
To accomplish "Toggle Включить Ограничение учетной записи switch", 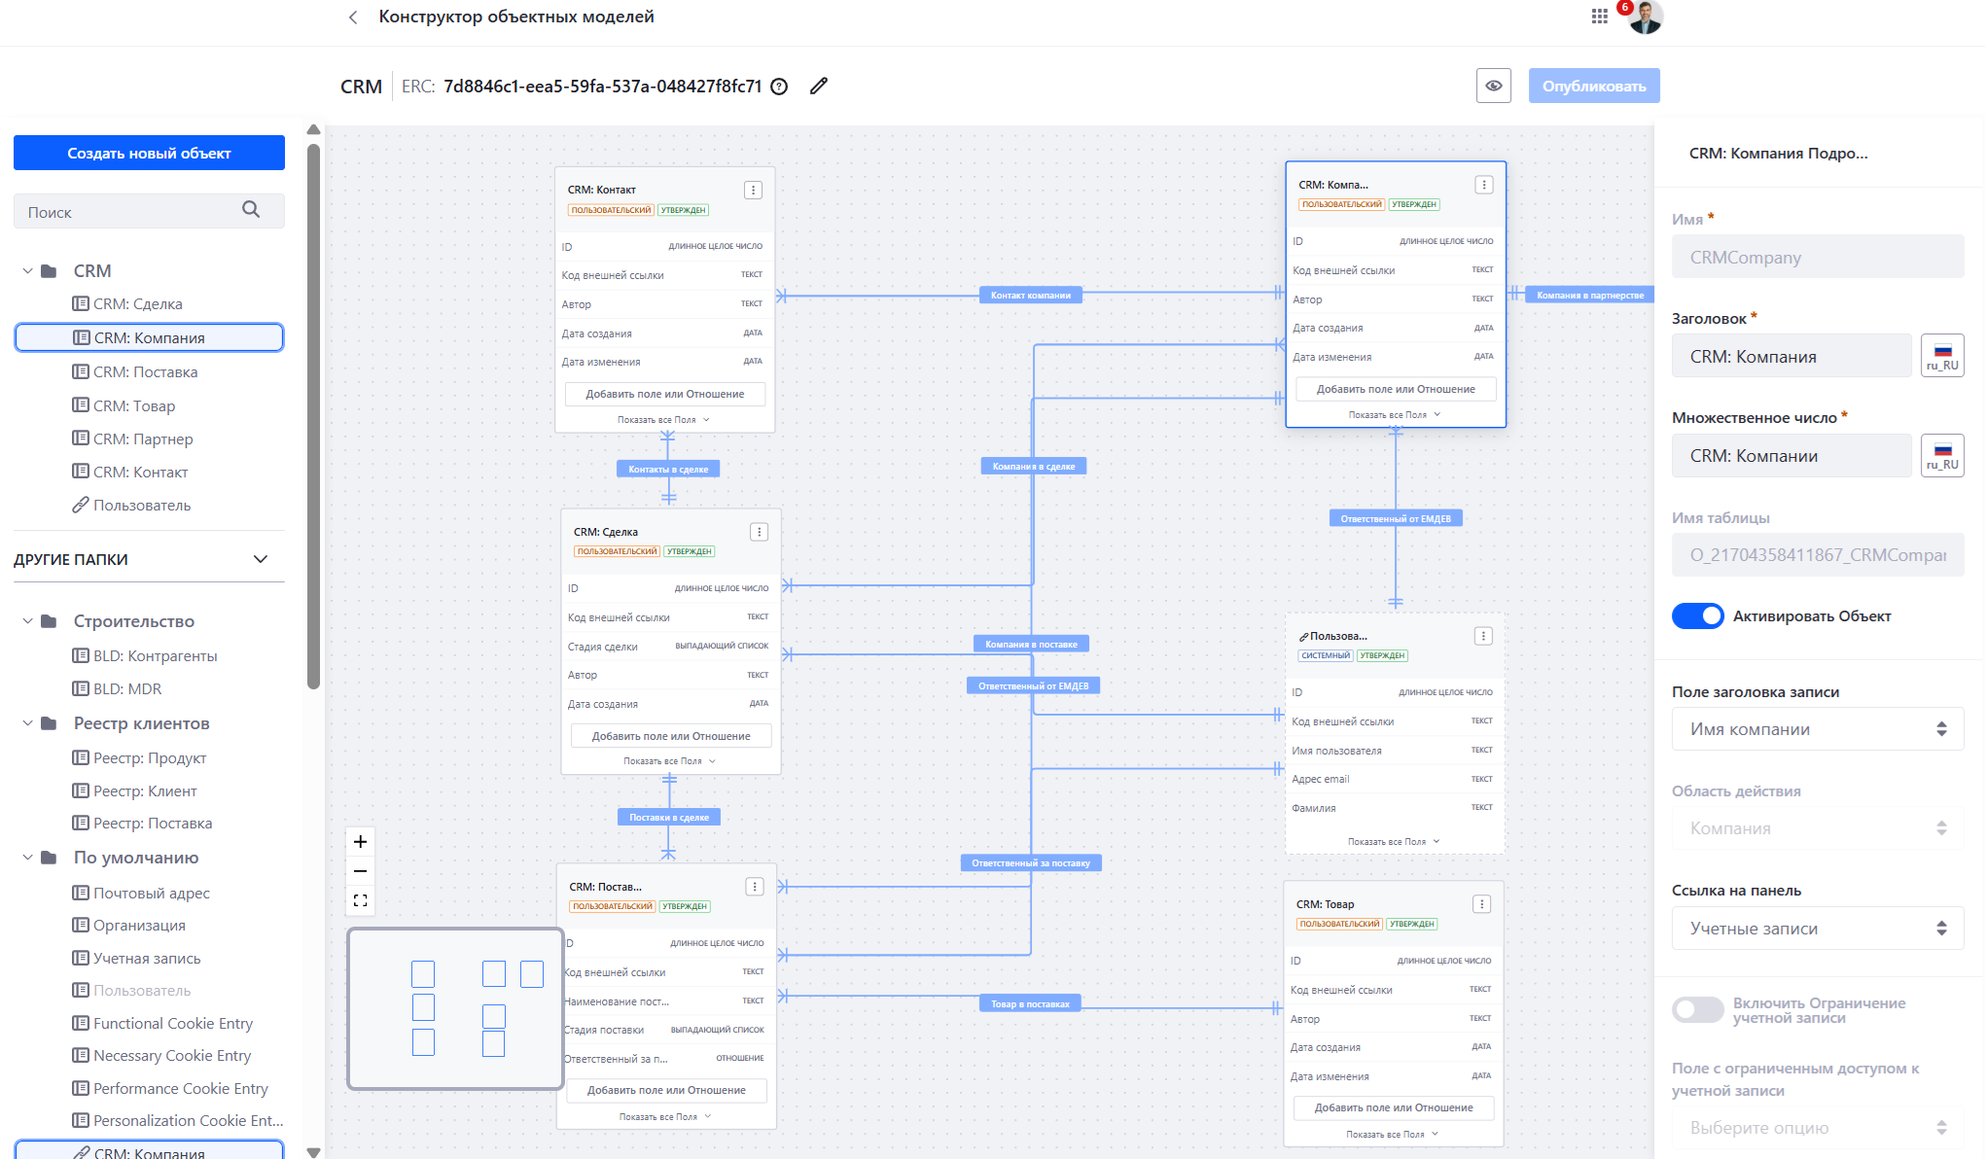I will click(x=1698, y=1010).
